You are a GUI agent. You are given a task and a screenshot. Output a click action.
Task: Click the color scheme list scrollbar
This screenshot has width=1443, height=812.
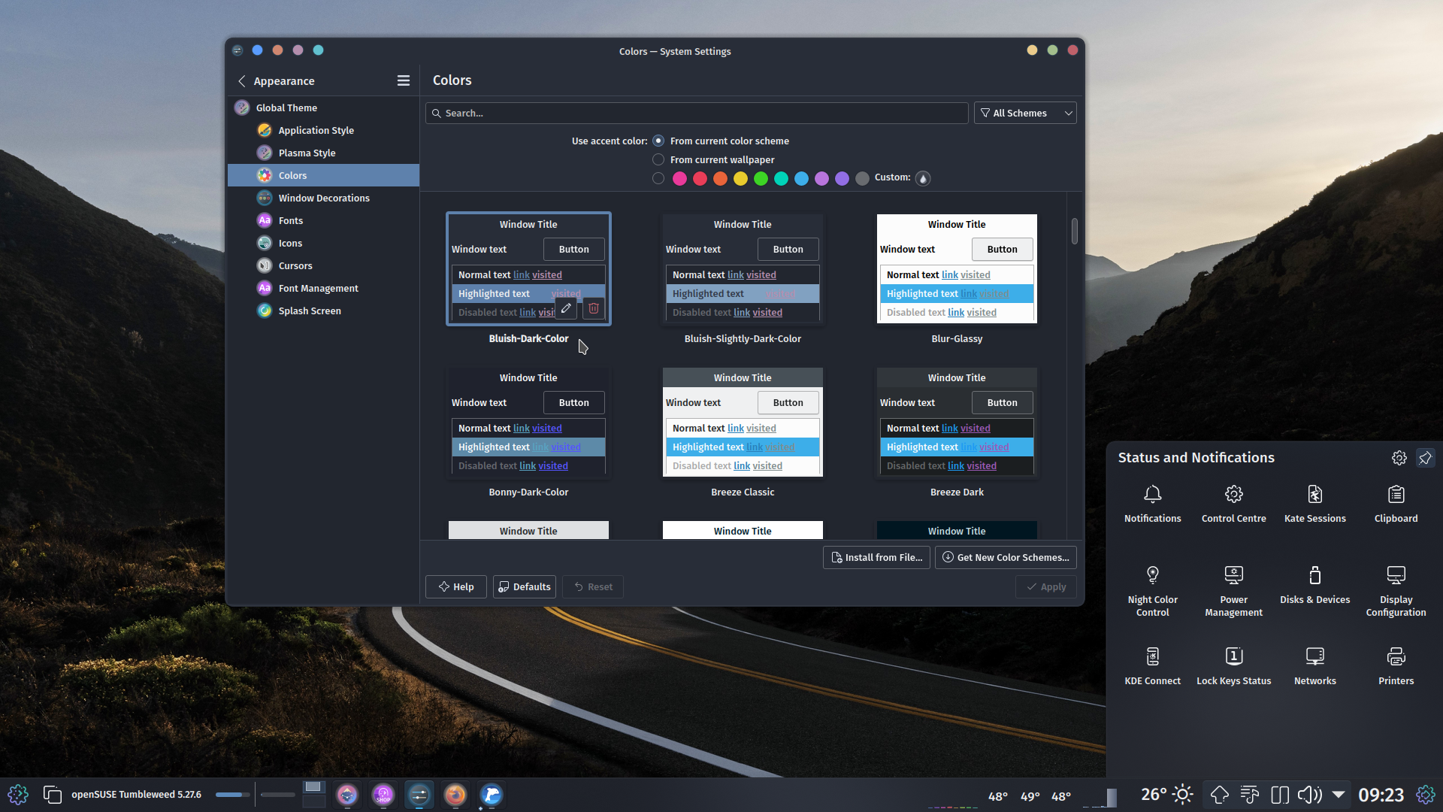point(1075,231)
